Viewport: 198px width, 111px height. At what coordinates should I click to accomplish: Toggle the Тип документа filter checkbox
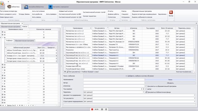pos(67,72)
